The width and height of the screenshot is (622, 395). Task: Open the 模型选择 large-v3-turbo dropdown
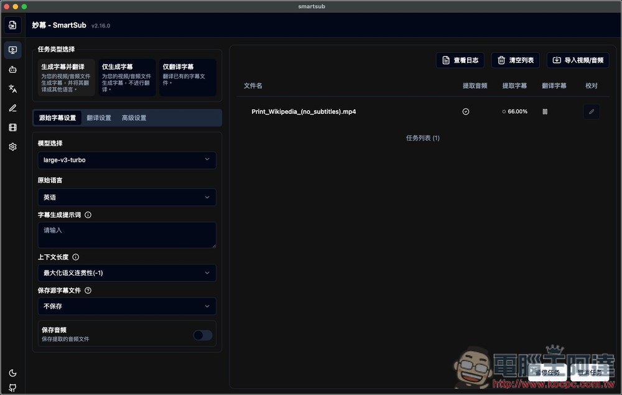(x=127, y=160)
